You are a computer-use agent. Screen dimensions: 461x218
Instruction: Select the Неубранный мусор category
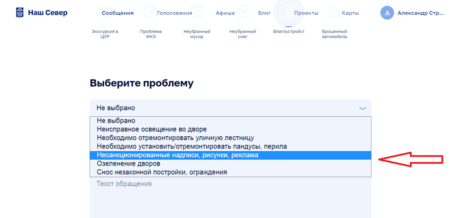[x=197, y=34]
